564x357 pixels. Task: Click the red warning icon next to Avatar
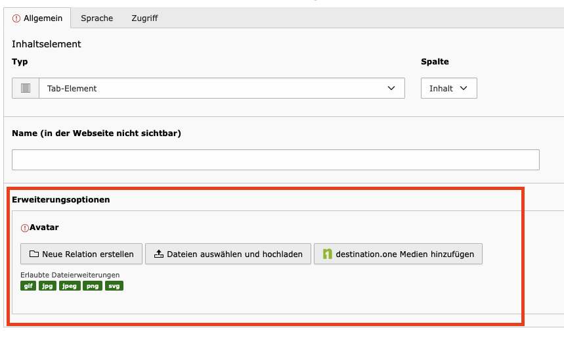click(25, 228)
